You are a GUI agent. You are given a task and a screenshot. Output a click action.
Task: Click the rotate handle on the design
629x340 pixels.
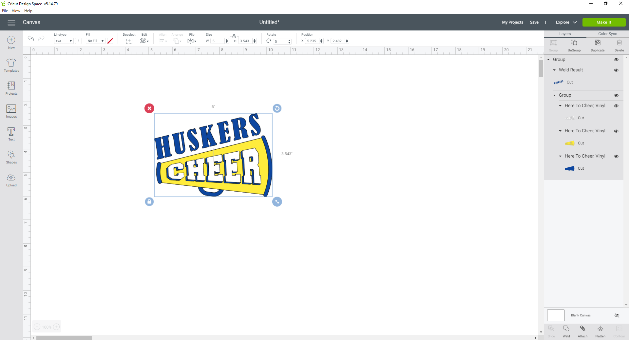tap(277, 108)
